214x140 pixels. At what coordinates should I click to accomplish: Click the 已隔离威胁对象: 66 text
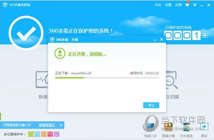tap(17, 125)
